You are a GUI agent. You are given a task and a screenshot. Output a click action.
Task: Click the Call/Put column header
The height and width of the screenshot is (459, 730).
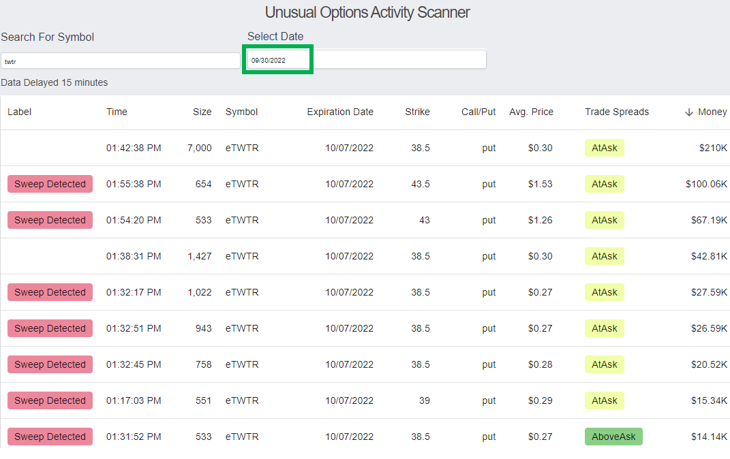(478, 112)
